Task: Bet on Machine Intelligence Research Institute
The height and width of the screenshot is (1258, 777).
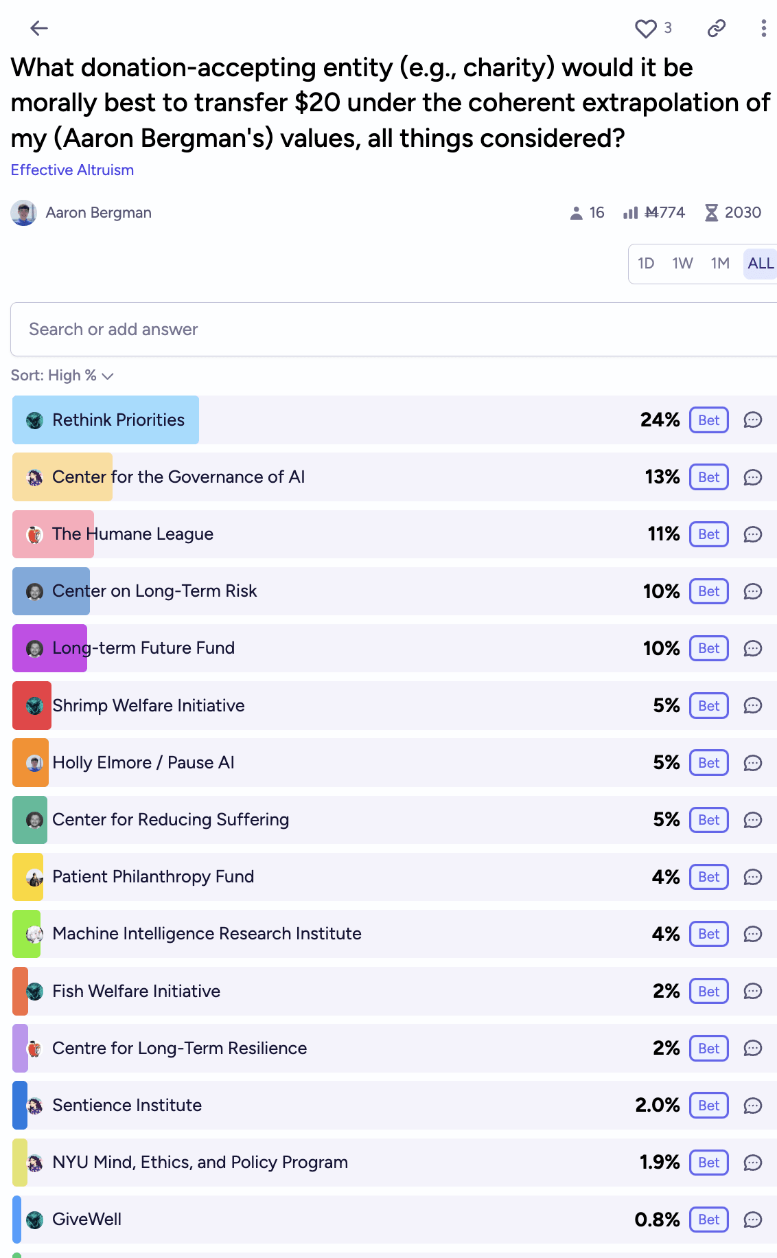Action: 709,934
